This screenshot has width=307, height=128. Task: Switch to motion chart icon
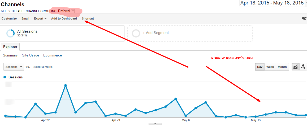(x=303, y=67)
